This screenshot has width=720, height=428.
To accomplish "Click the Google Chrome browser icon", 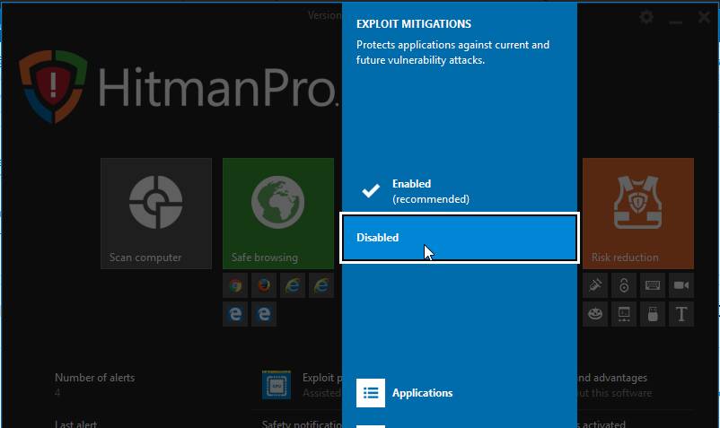I will 235,286.
